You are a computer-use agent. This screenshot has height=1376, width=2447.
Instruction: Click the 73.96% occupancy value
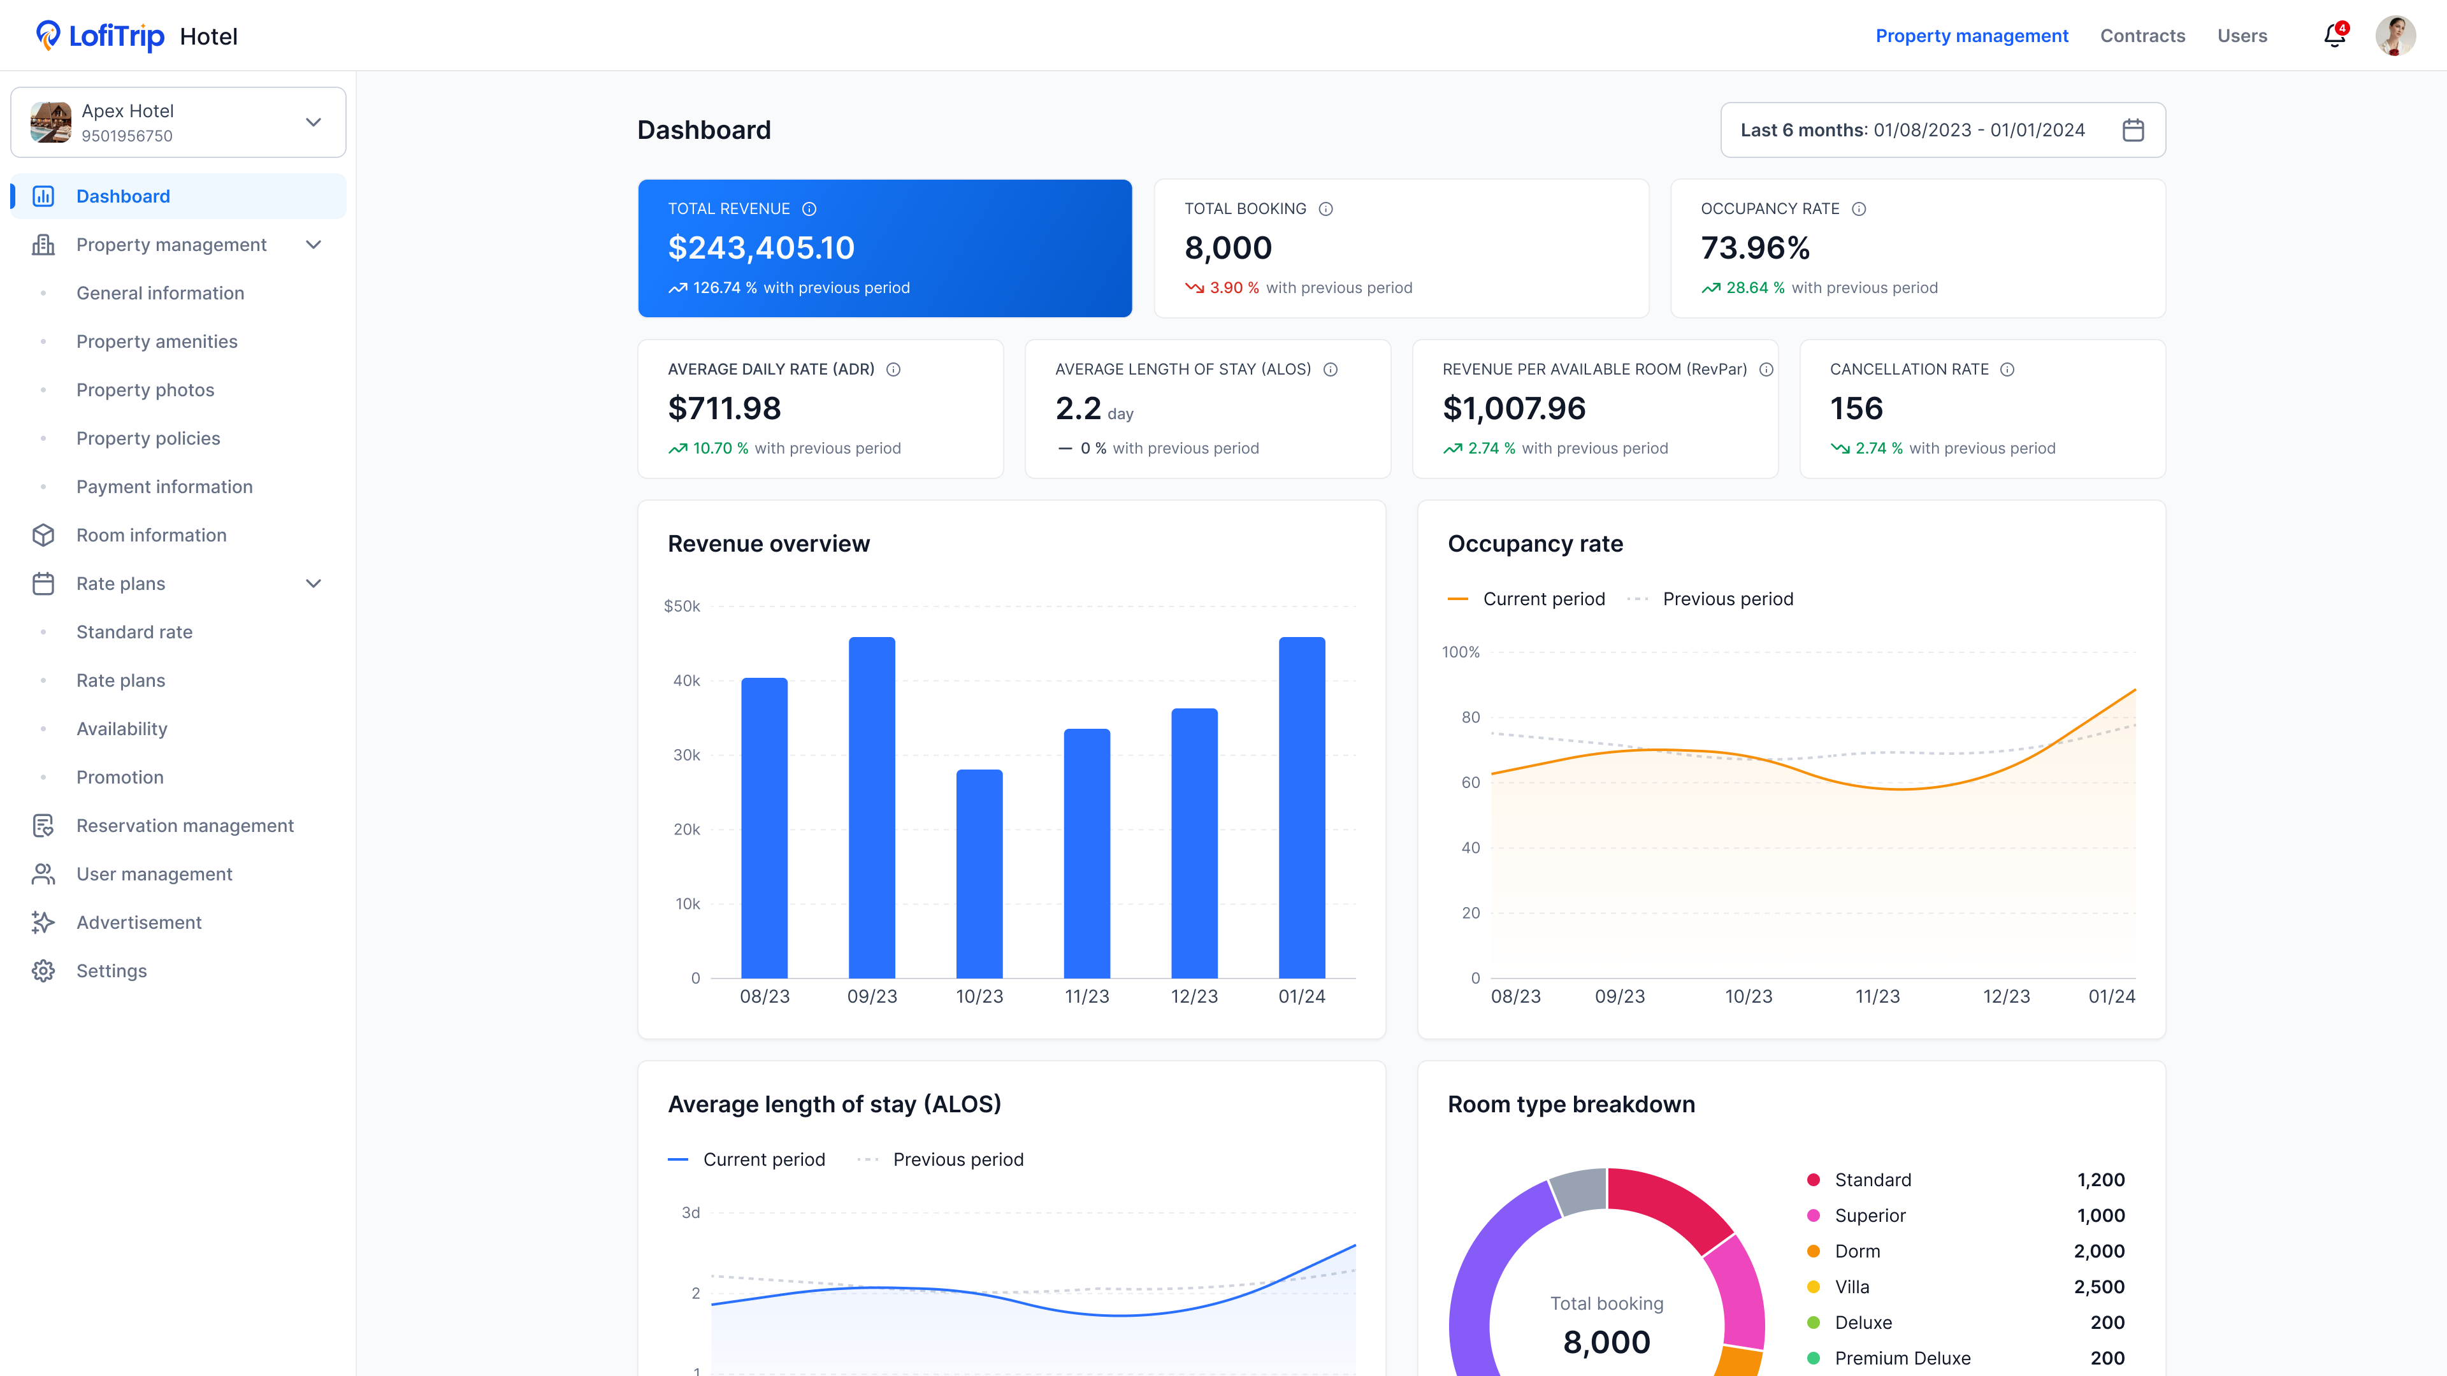pyautogui.click(x=1754, y=248)
